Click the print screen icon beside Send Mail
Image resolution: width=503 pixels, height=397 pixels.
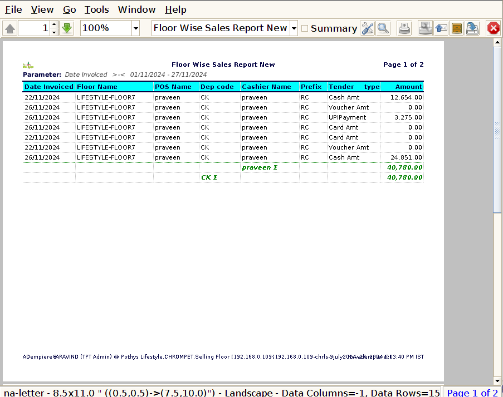pyautogui.click(x=426, y=28)
